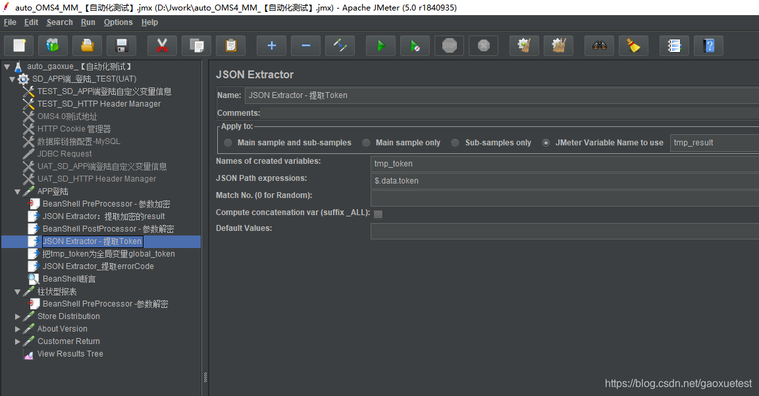Open the Templates toolbar icon

click(53, 46)
